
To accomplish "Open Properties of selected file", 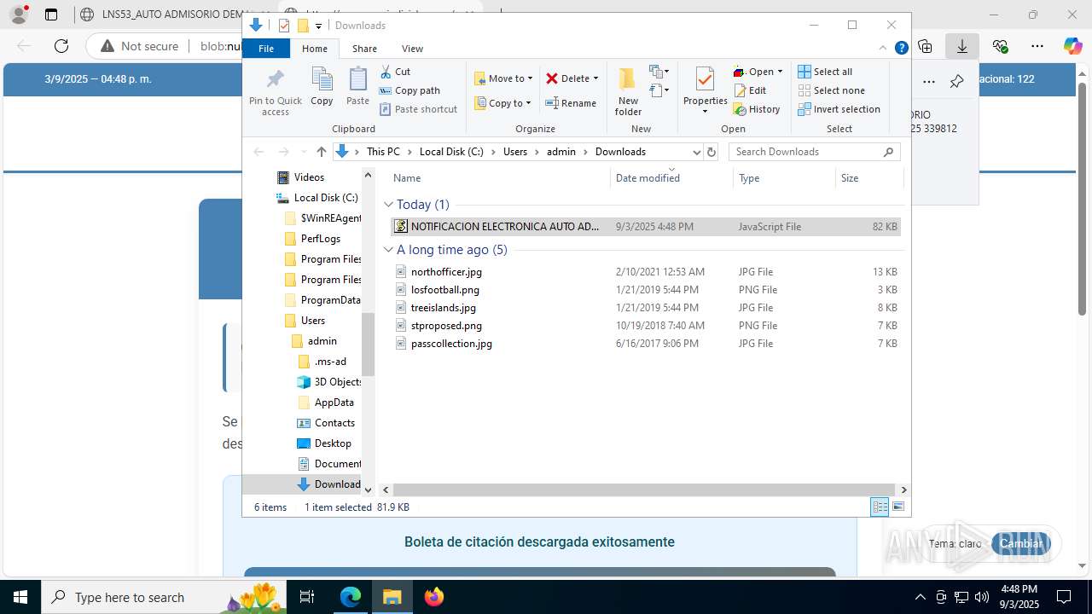I will (x=705, y=90).
